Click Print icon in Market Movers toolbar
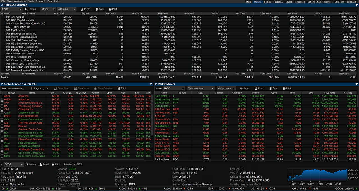The image size is (359, 191). click(x=284, y=88)
